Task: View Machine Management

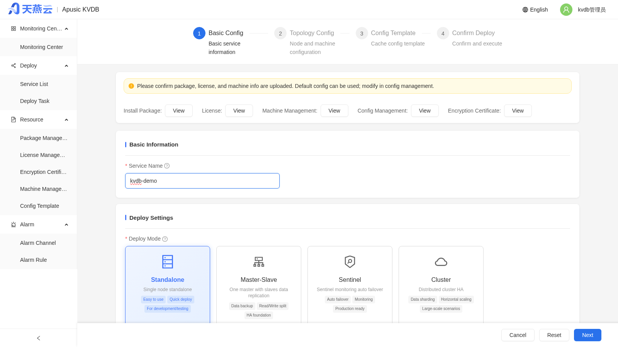Action: 334,111
